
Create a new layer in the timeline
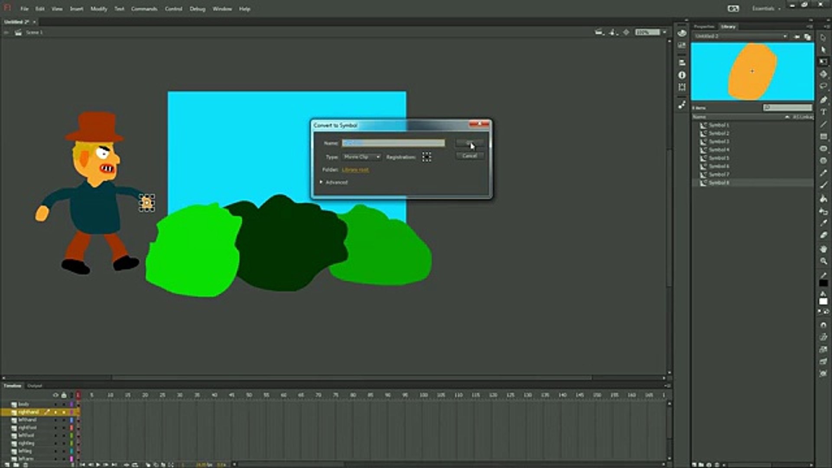7,465
